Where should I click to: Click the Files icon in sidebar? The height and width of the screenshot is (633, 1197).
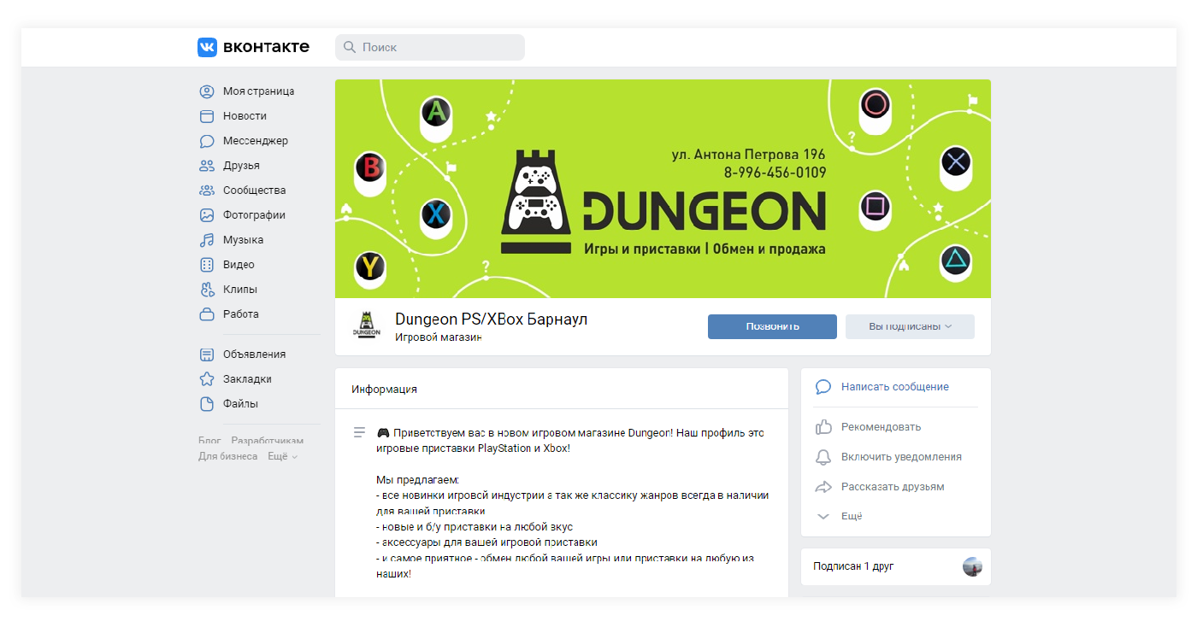pyautogui.click(x=207, y=404)
